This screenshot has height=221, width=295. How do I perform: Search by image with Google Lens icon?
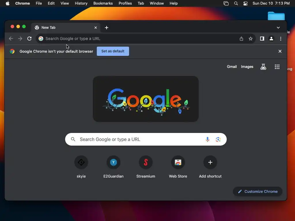pyautogui.click(x=218, y=140)
